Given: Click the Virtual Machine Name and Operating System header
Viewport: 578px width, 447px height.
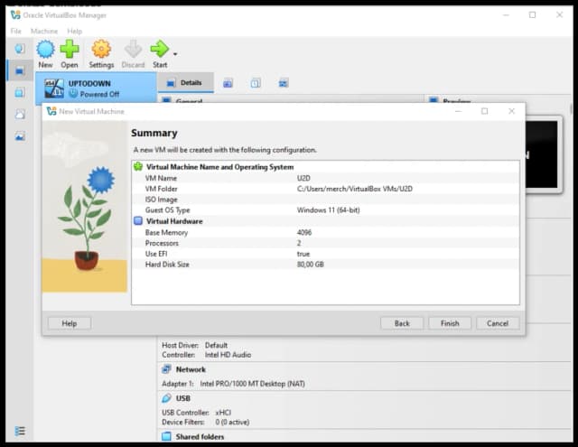Looking at the screenshot, I should pos(220,167).
